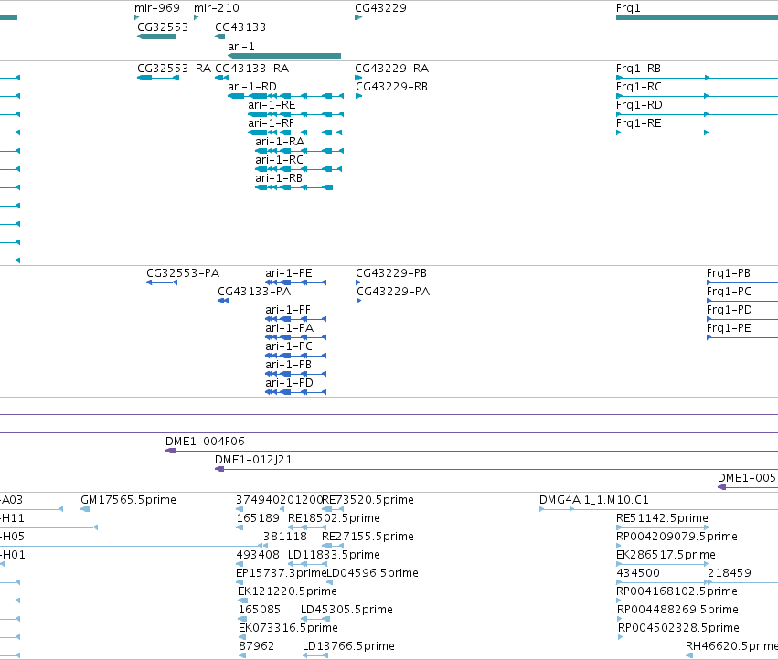The height and width of the screenshot is (660, 778).
Task: Click the CG43133-PA protein label
Action: [254, 292]
